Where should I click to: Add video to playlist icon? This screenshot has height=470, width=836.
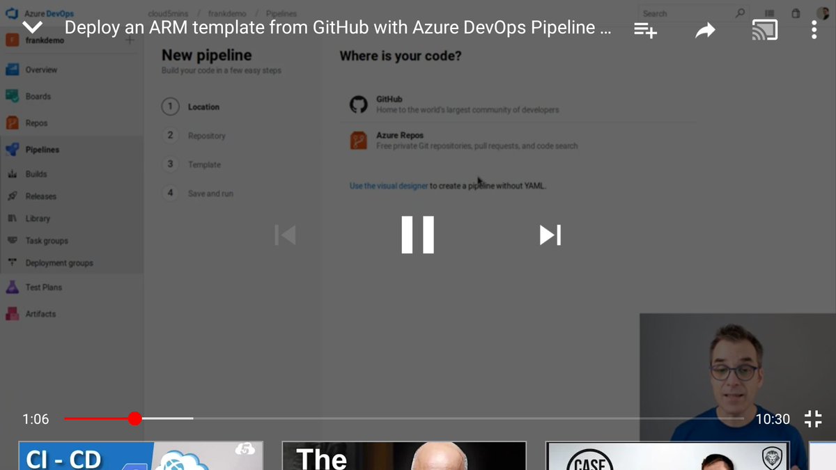point(645,29)
